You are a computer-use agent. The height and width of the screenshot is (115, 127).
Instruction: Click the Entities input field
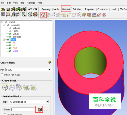[x=24, y=109]
